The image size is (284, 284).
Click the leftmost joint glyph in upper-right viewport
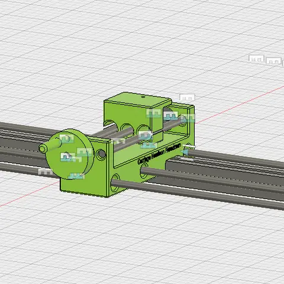coord(256,59)
